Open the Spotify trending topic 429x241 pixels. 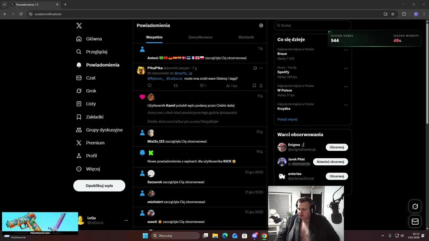point(283,72)
